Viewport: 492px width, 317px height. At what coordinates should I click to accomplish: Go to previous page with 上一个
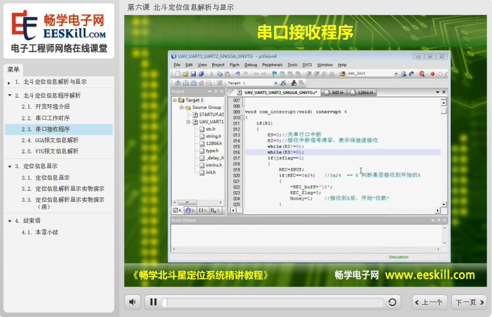click(x=430, y=302)
